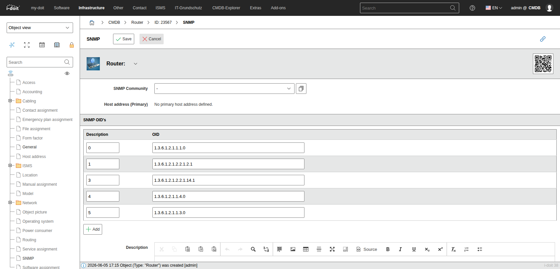Toggle italic formatting
The image size is (560, 269).
click(401, 249)
